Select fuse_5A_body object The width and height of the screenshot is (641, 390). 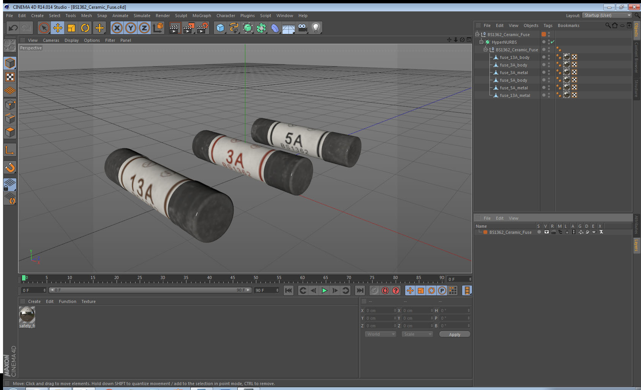tap(513, 80)
